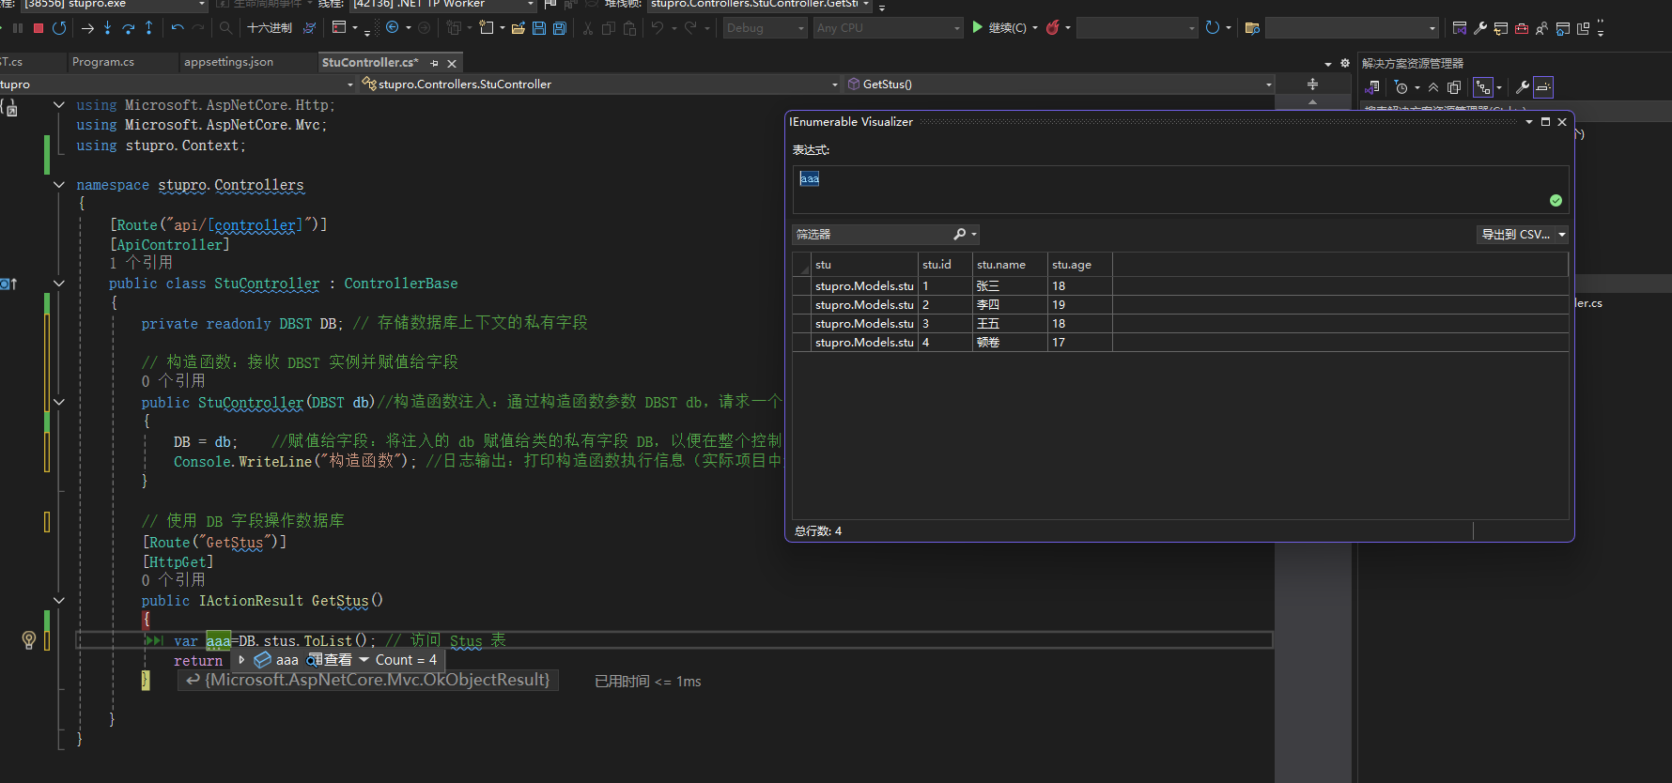
Task: Select the visualizer row with 王五
Action: point(1180,324)
